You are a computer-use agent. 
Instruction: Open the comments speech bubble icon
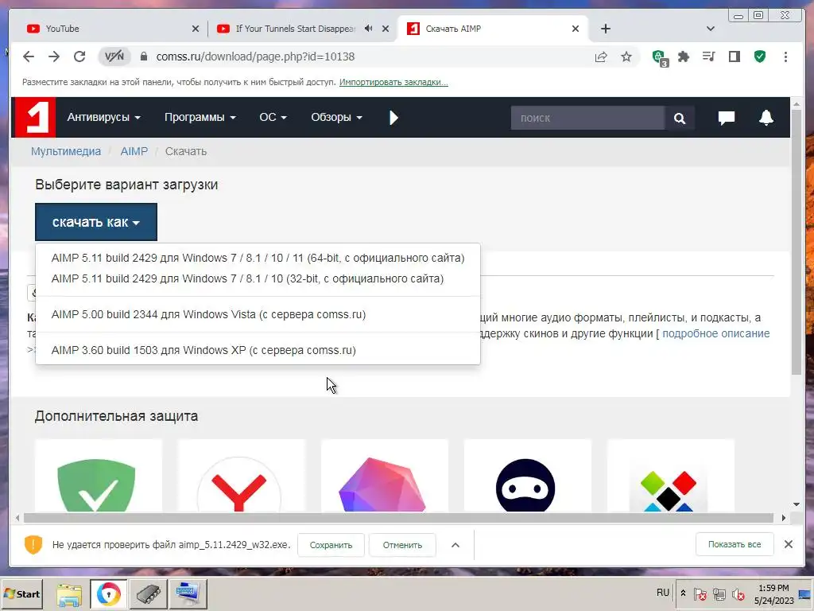coord(727,118)
